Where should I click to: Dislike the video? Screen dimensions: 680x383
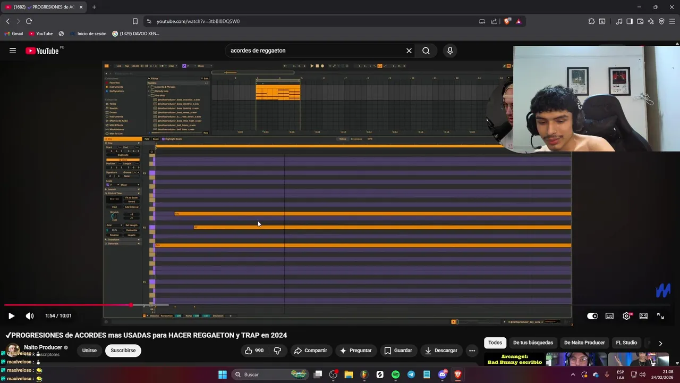point(277,351)
